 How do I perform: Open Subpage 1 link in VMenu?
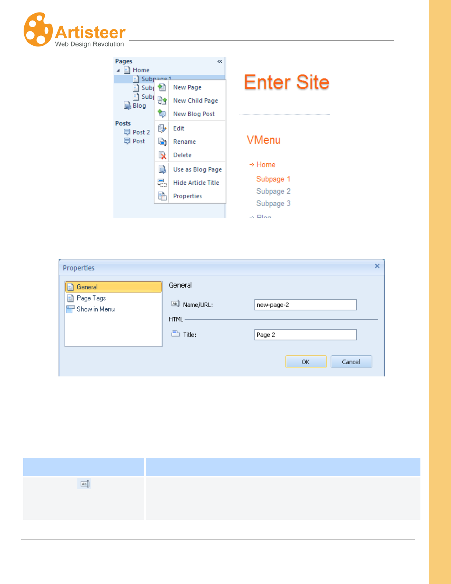(273, 179)
